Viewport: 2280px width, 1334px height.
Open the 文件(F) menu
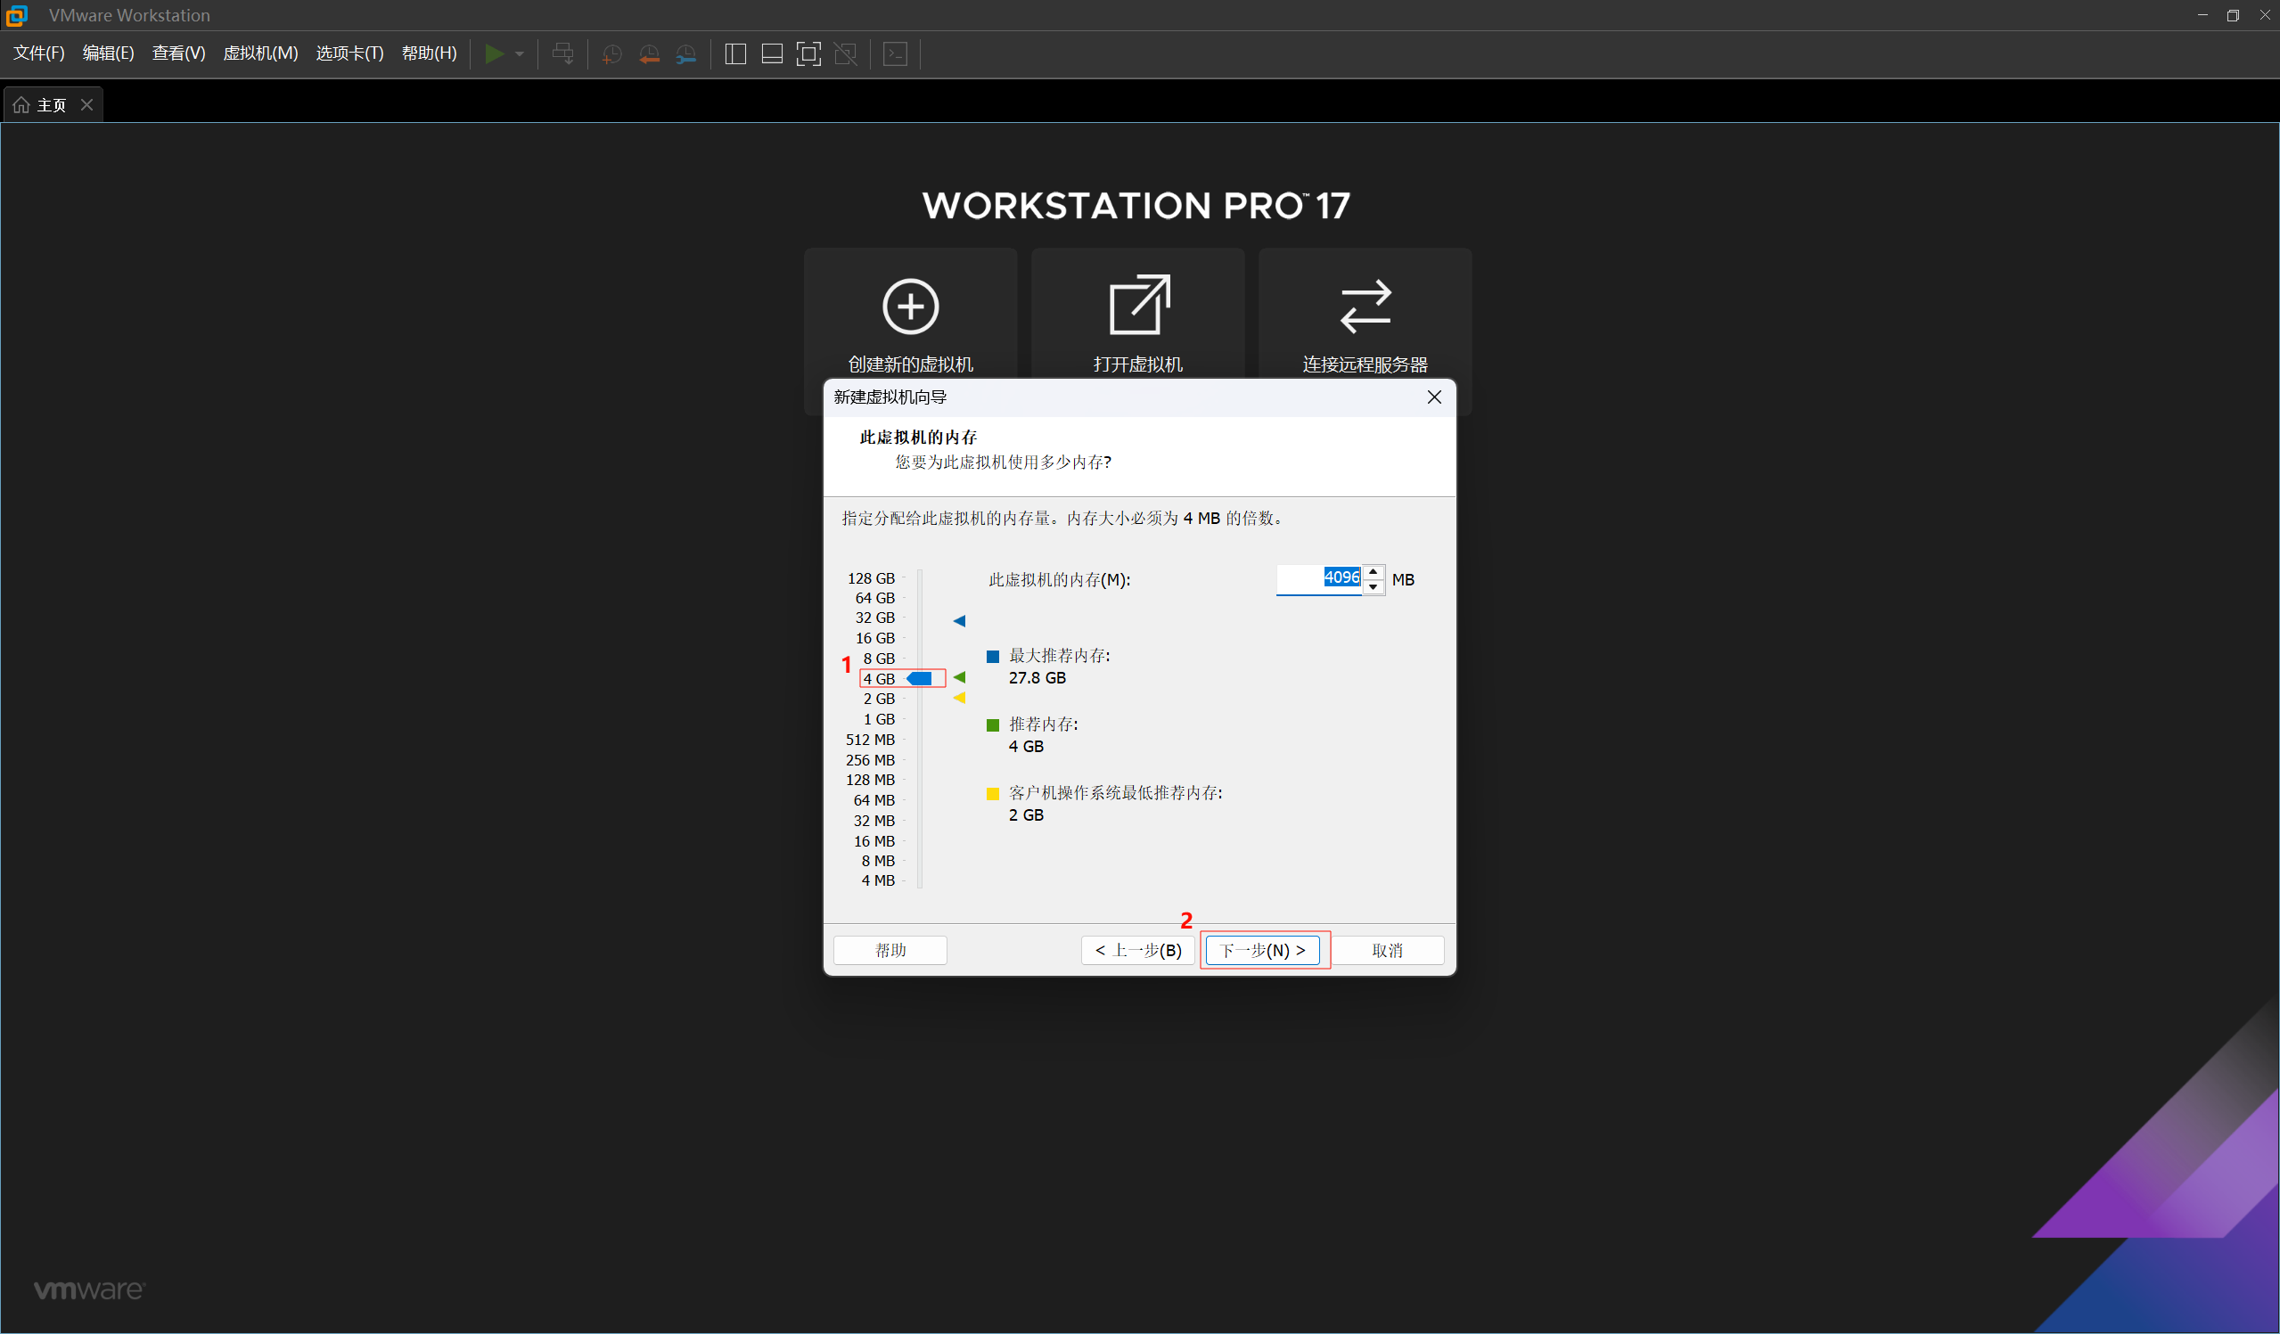pos(39,53)
